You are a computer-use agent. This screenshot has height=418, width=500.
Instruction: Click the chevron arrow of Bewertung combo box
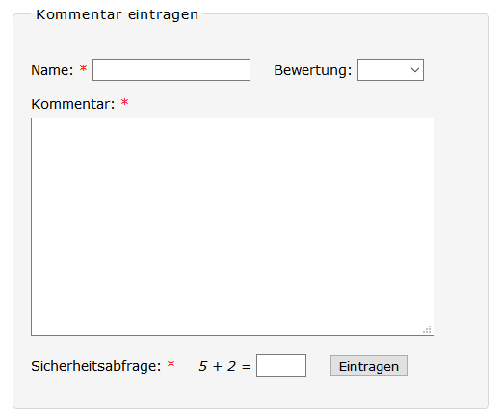pos(415,70)
